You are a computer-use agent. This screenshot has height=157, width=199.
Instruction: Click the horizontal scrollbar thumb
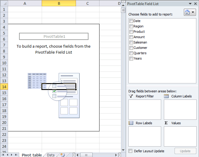coord(86,155)
